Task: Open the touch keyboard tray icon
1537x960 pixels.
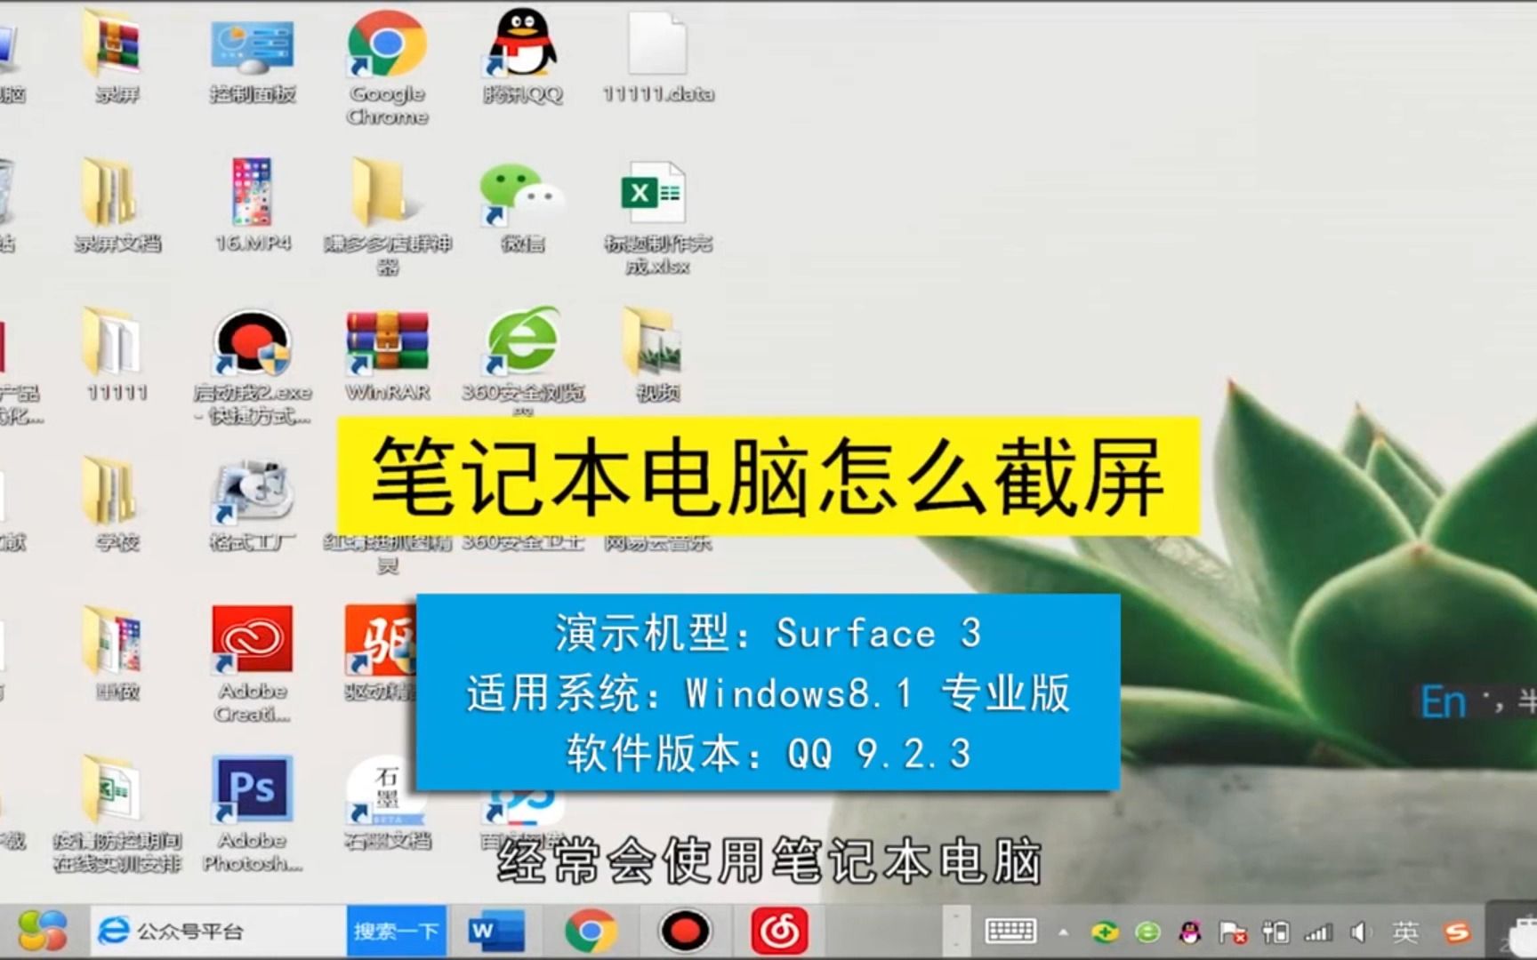Action: click(x=1011, y=931)
